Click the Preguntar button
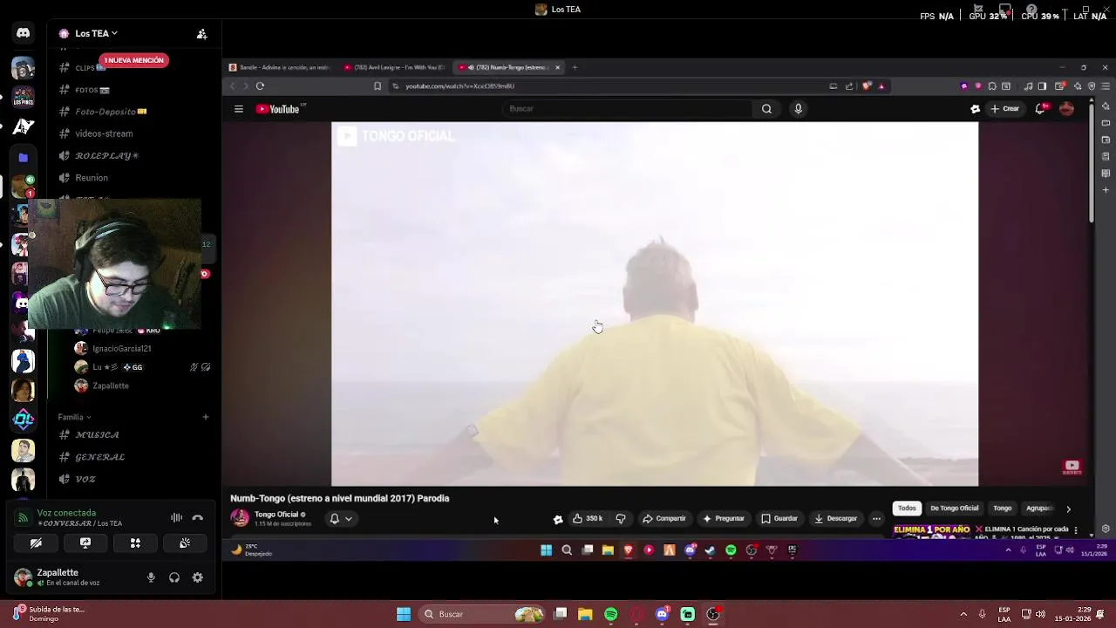 [x=724, y=519]
